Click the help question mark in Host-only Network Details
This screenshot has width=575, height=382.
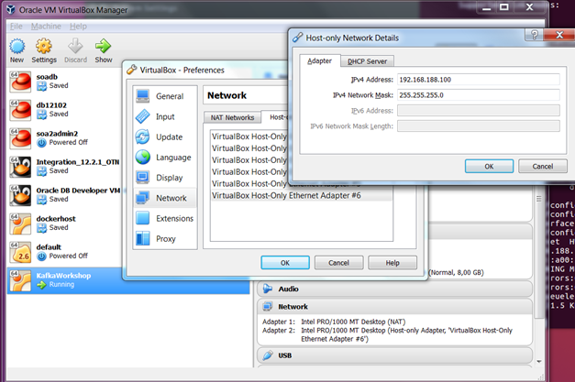click(x=535, y=35)
